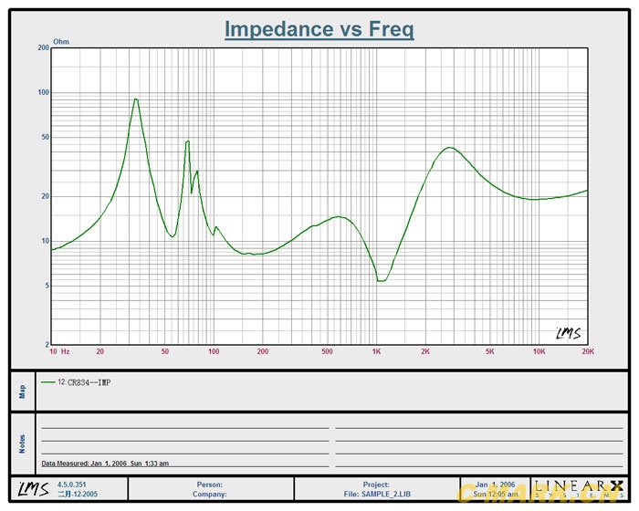The height and width of the screenshot is (511, 639).
Task: Click the Company field in the footer
Action: (x=209, y=495)
